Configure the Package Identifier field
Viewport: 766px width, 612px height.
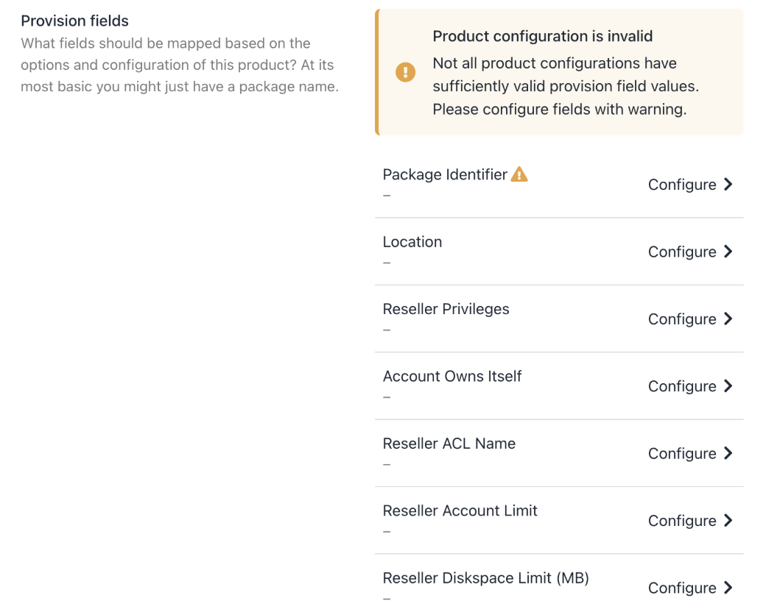[682, 185]
